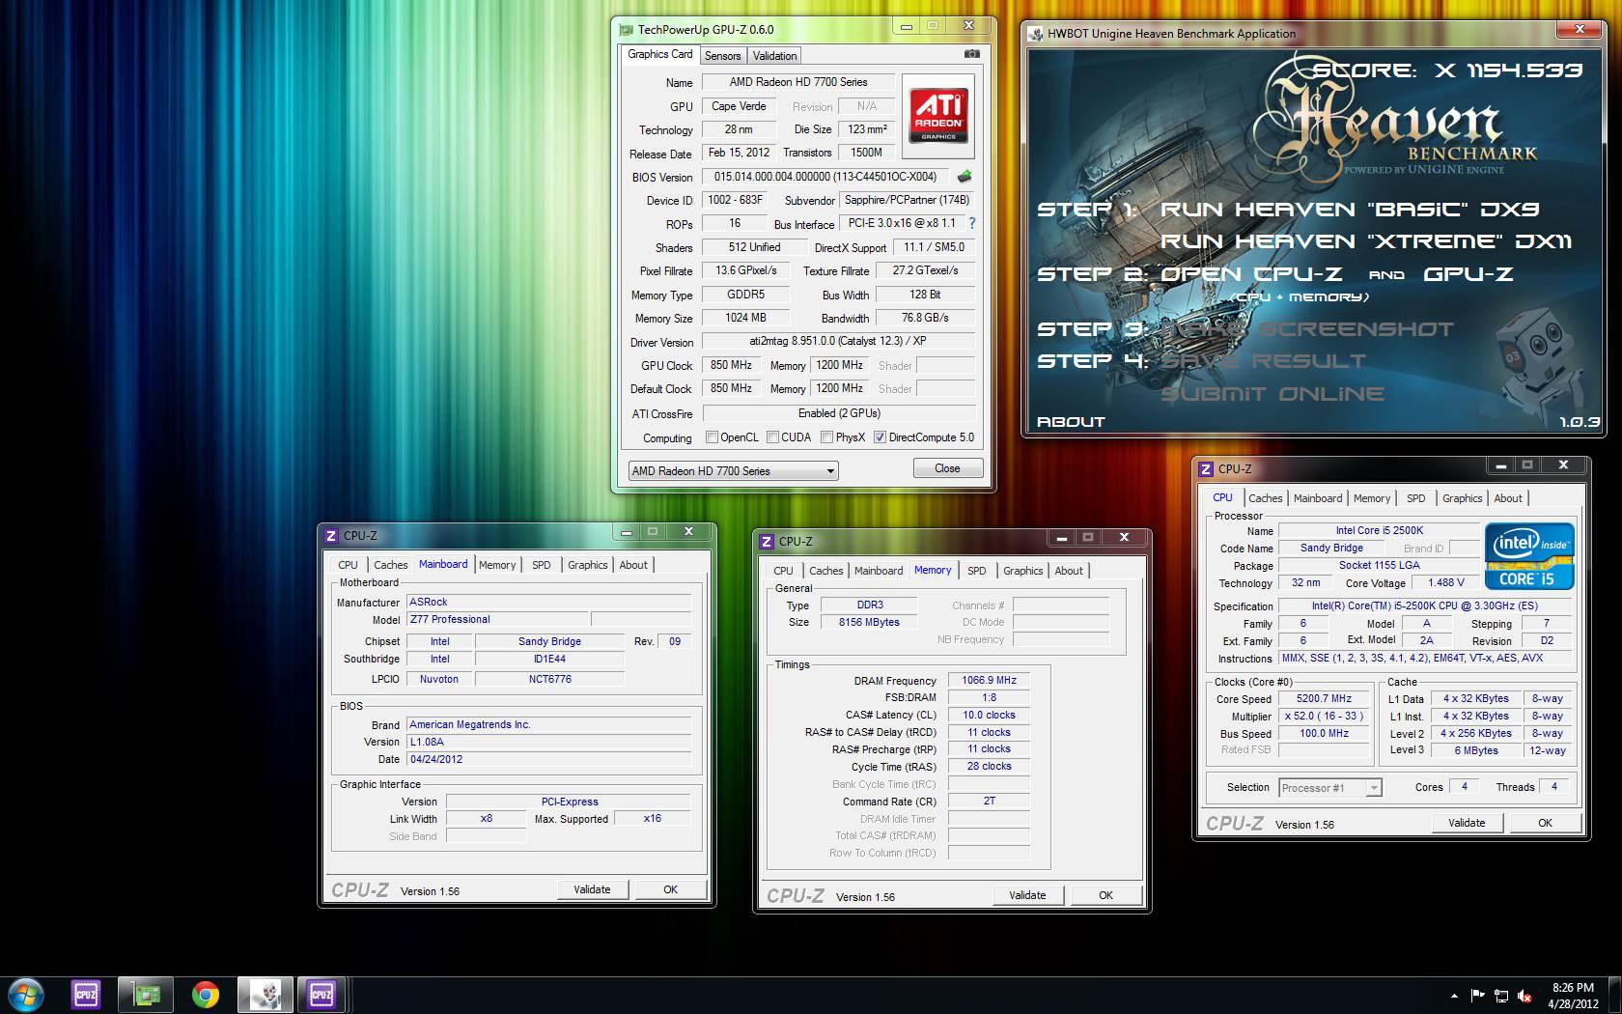
Task: Click OK in CPU-Z Memory window
Action: (1105, 895)
